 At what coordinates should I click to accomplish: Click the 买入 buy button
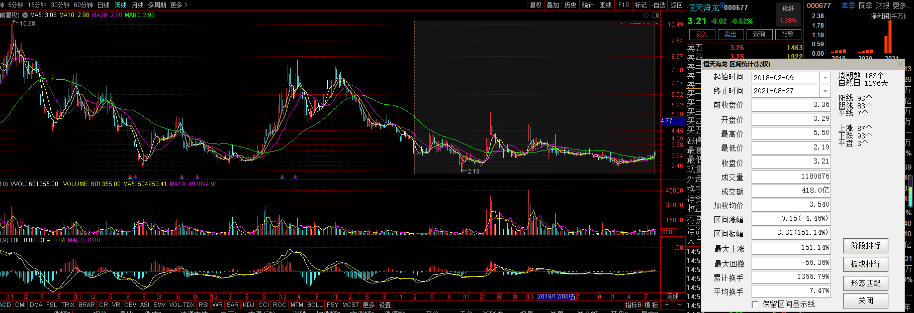click(x=701, y=35)
